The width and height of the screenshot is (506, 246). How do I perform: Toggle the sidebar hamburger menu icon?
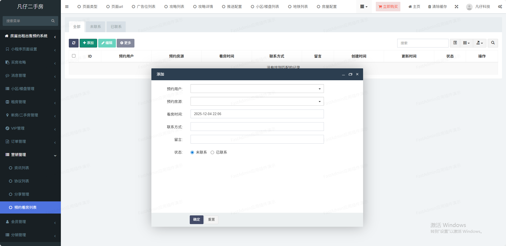67,7
